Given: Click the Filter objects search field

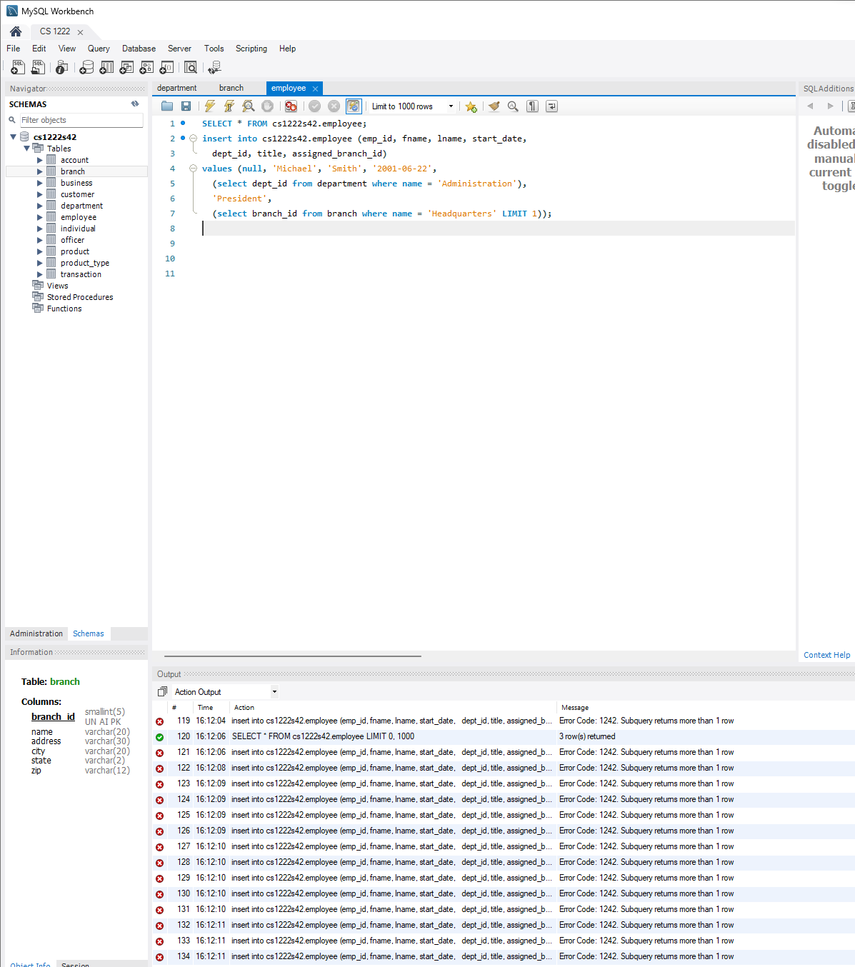Looking at the screenshot, I should coord(81,120).
